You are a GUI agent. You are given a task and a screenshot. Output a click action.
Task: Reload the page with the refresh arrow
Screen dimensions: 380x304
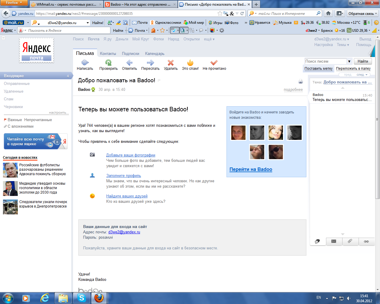click(x=242, y=13)
